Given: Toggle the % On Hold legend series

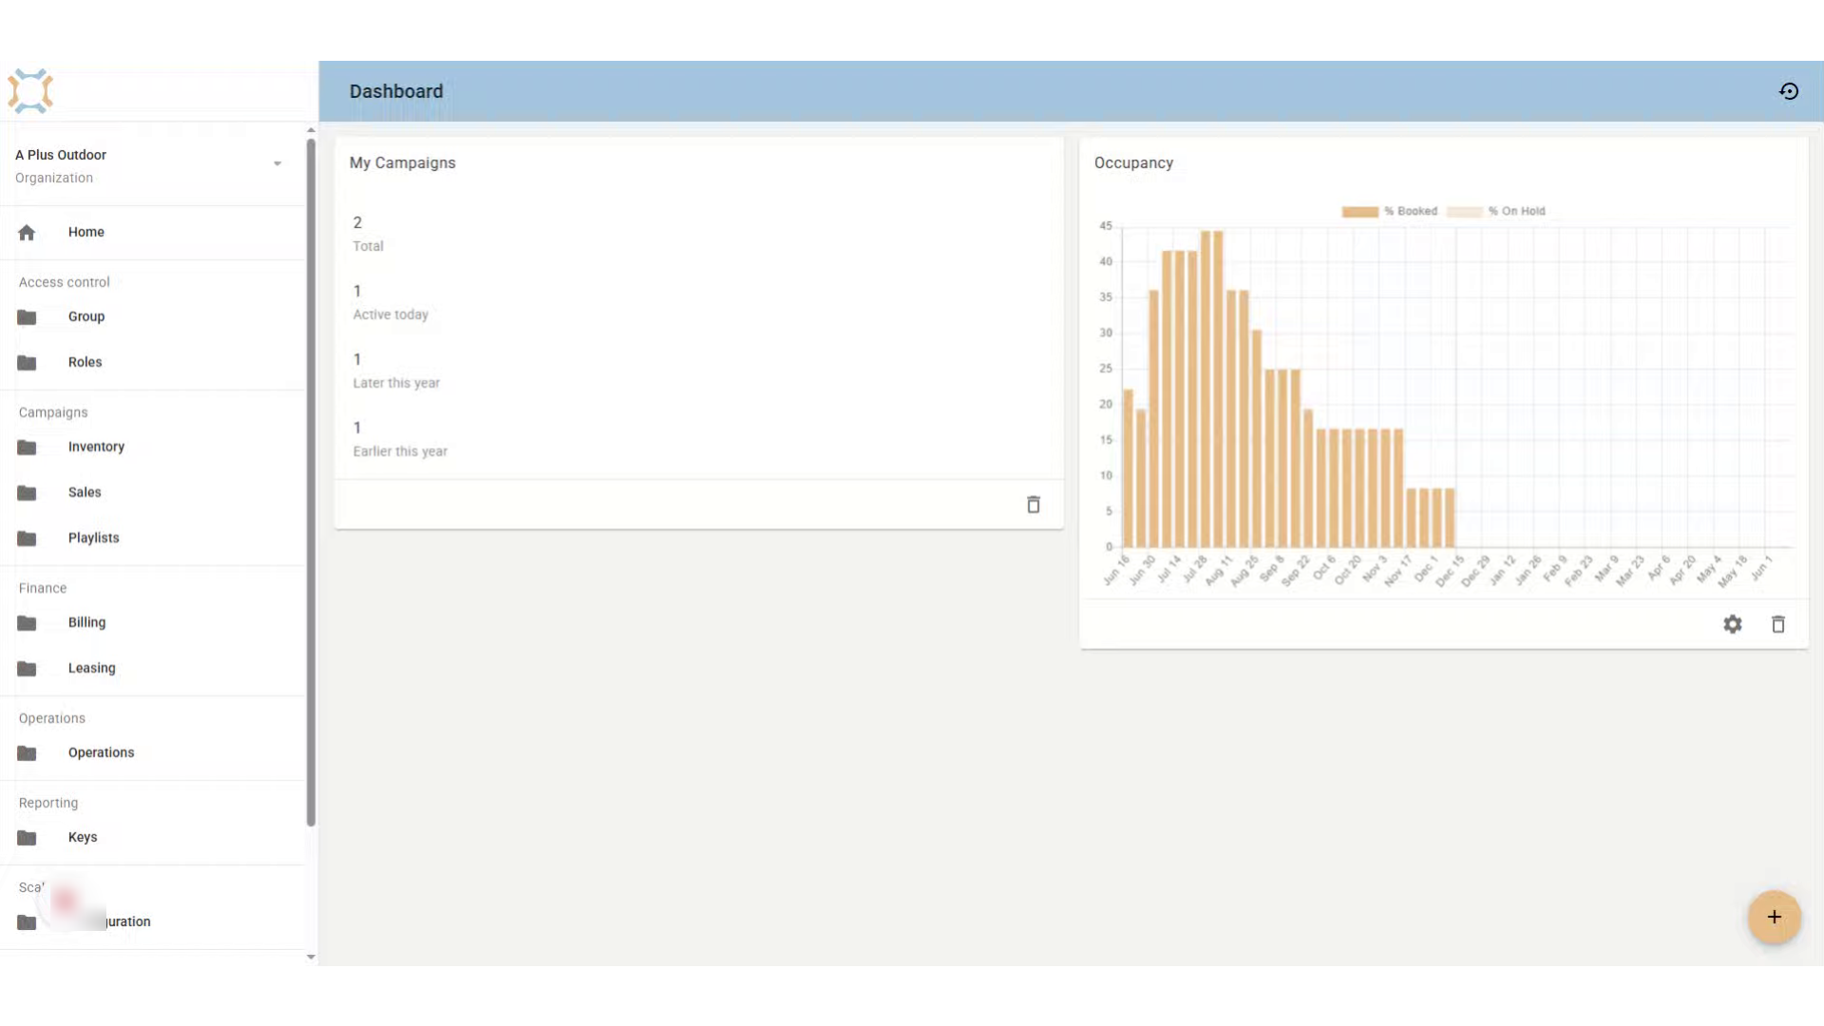Looking at the screenshot, I should tap(1496, 211).
